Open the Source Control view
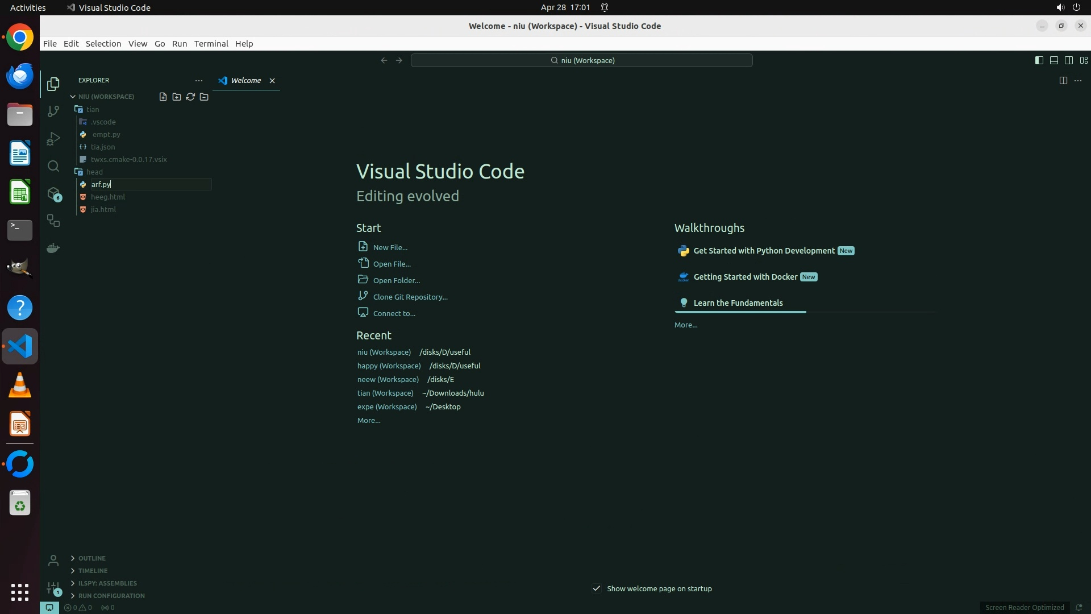Viewport: 1091px width, 614px height. click(53, 111)
